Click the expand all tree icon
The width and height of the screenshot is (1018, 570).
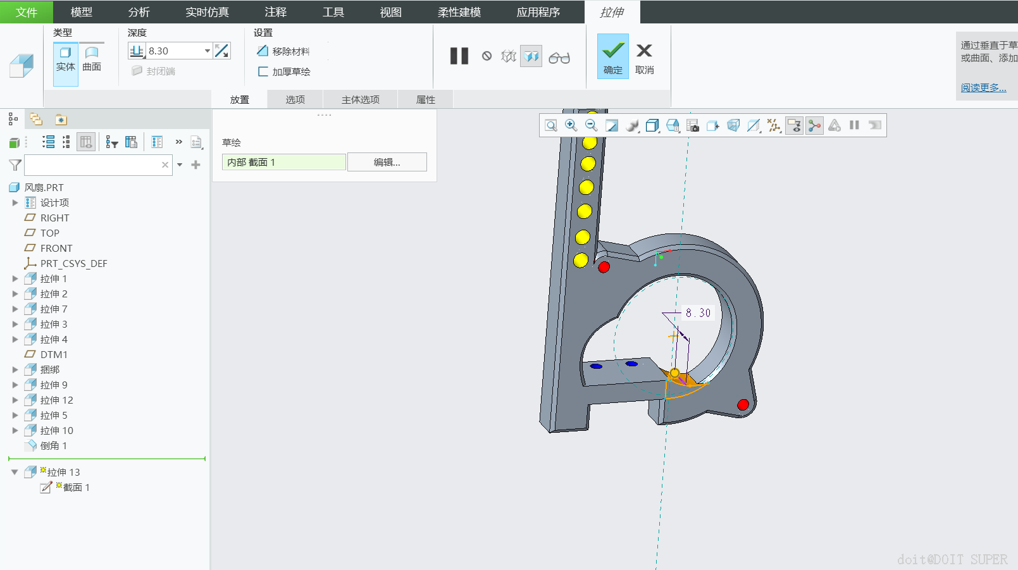48,142
